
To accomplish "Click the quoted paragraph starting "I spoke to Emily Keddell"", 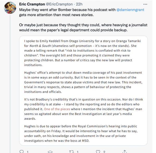I will click(83, 53).
